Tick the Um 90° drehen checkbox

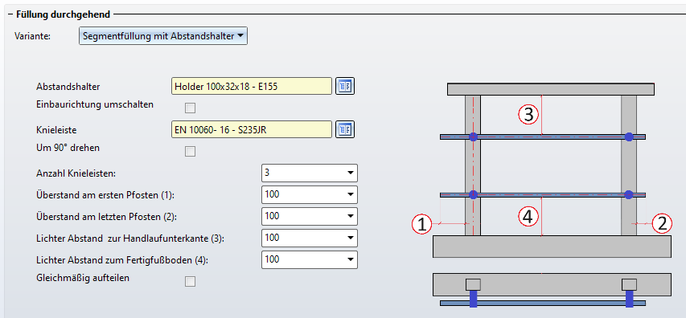pos(191,151)
